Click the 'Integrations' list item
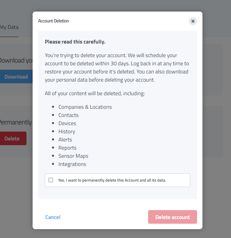 pyautogui.click(x=72, y=164)
